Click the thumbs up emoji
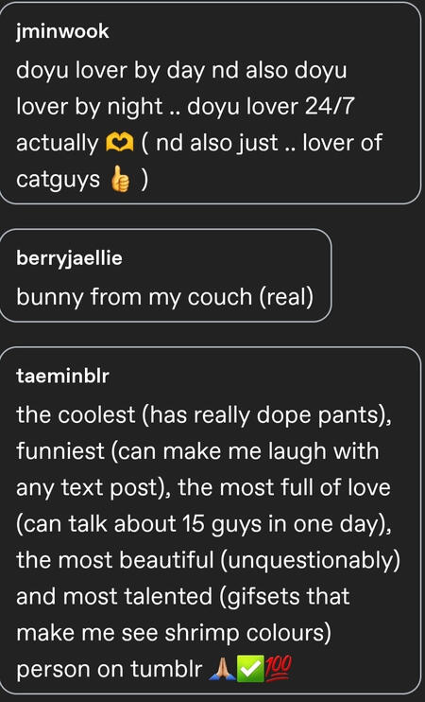 pyautogui.click(x=120, y=180)
